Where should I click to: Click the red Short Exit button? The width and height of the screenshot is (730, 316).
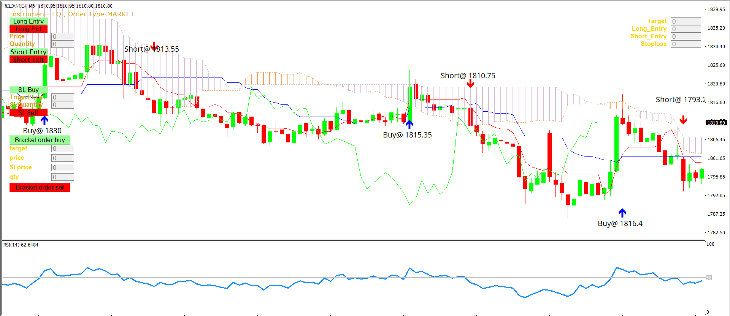click(x=29, y=59)
